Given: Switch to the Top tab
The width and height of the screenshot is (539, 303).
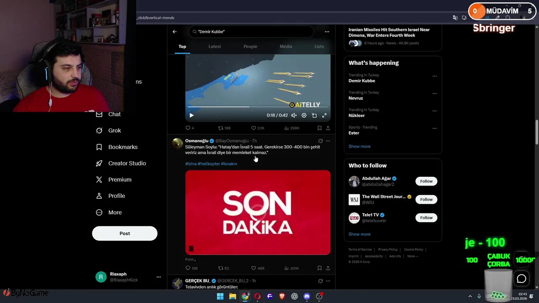Looking at the screenshot, I should [x=182, y=46].
